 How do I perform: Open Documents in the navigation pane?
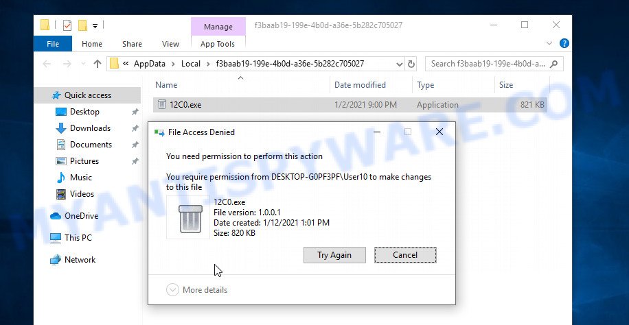coord(91,145)
